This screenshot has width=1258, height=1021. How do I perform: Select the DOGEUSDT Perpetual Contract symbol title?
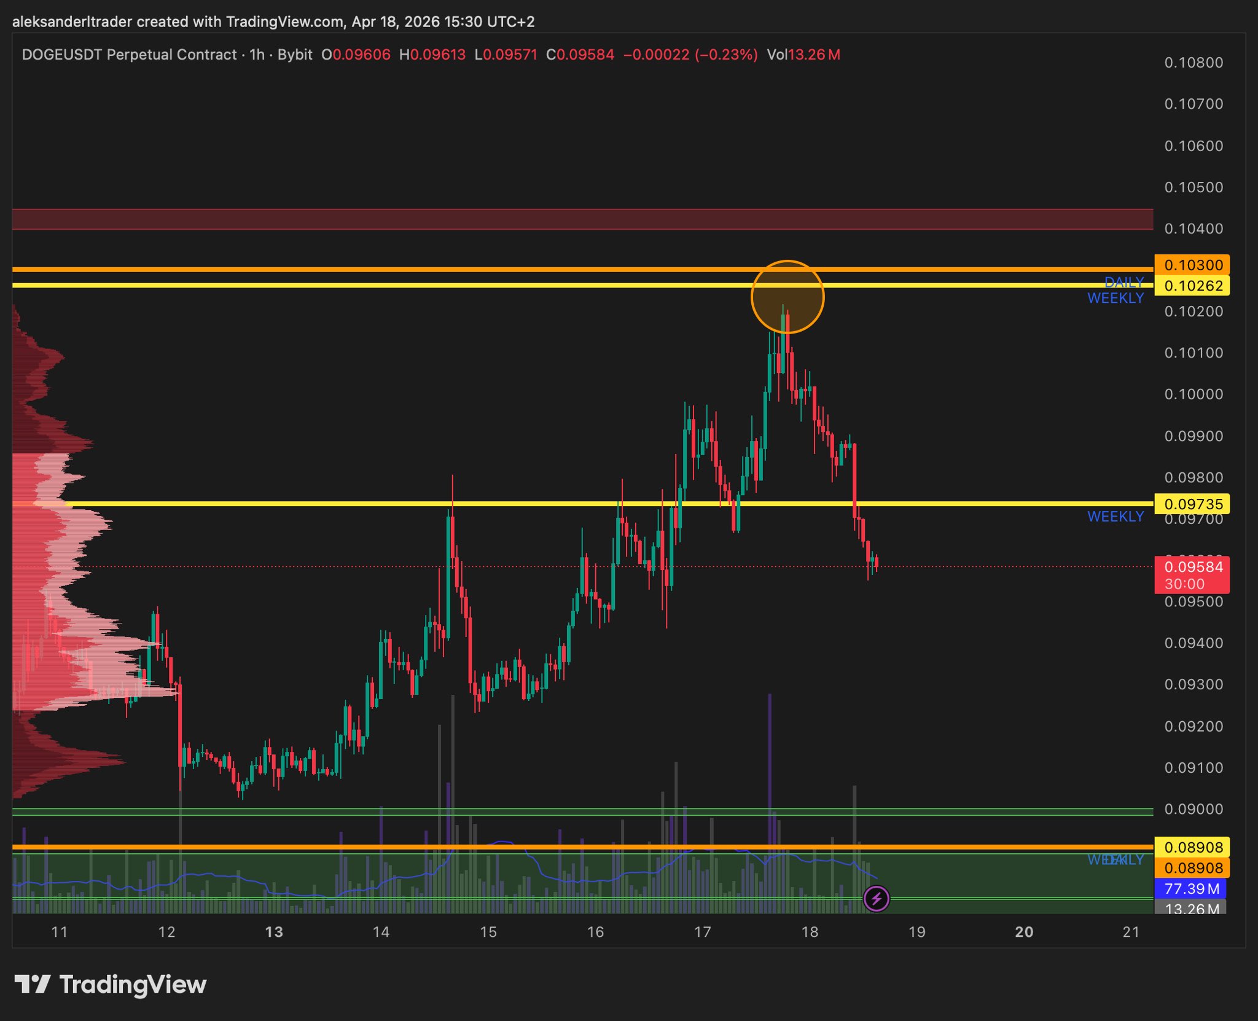coord(129,55)
